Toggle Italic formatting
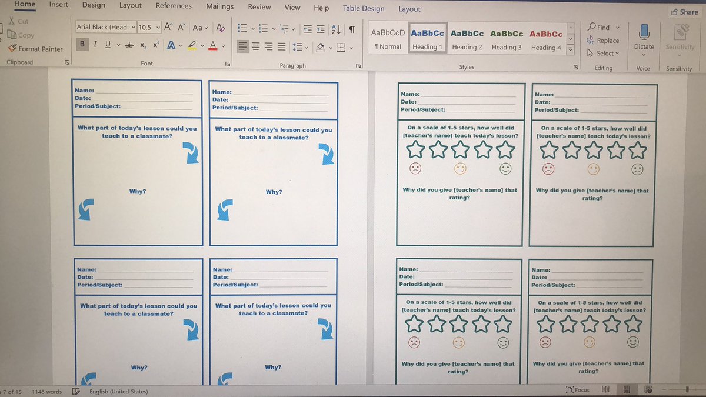This screenshot has width=706, height=397. (x=95, y=45)
